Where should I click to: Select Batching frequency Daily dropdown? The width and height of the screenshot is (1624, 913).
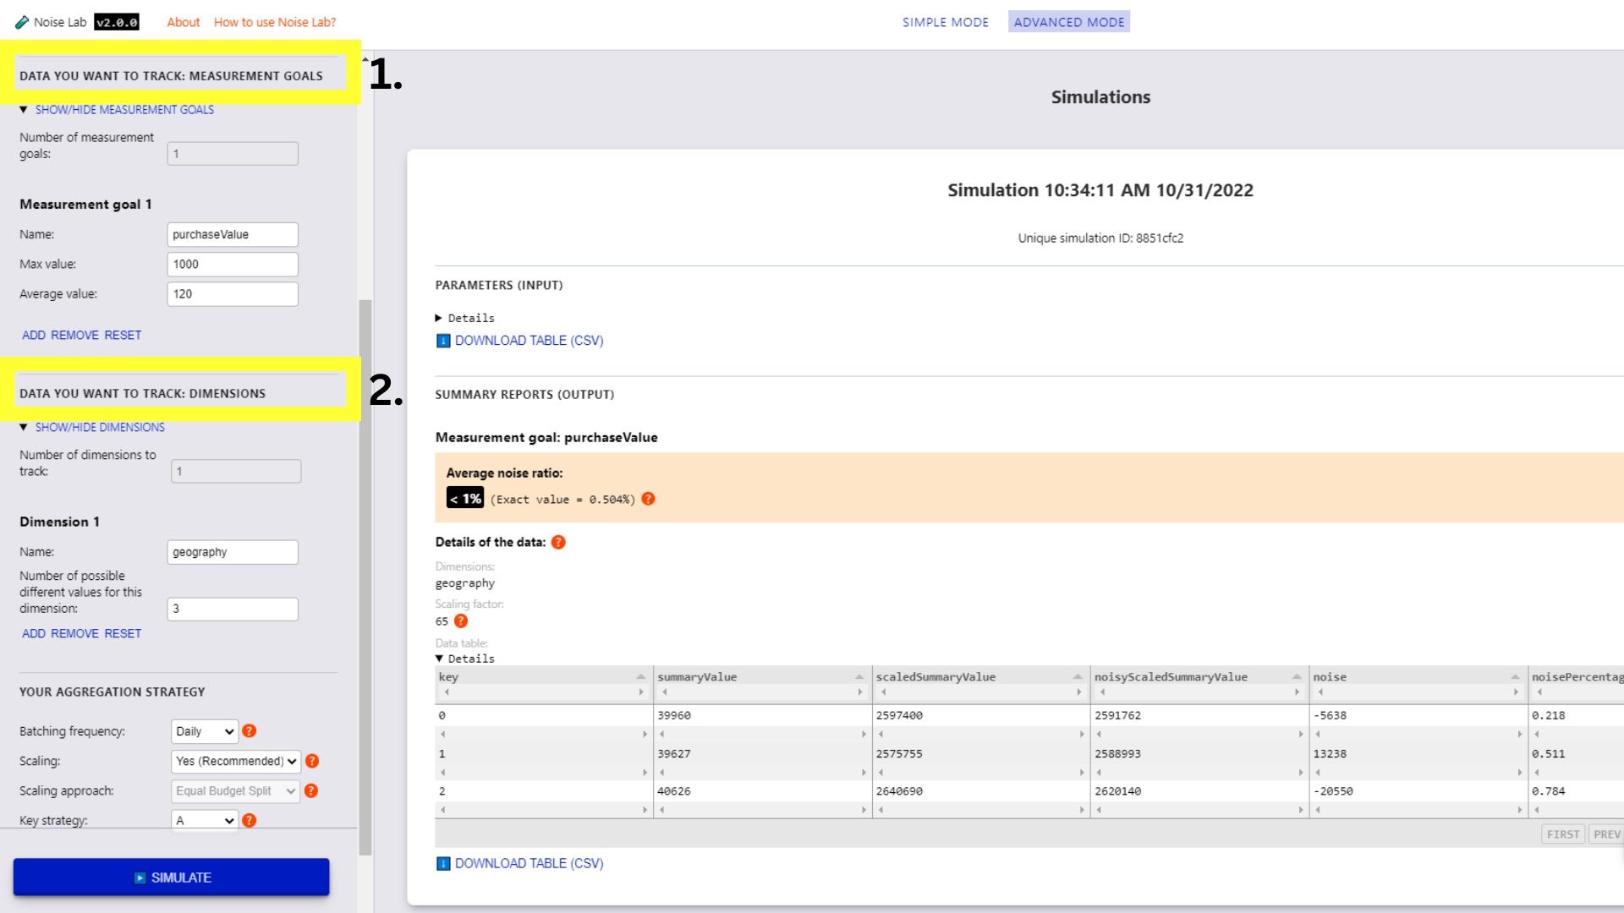[204, 730]
